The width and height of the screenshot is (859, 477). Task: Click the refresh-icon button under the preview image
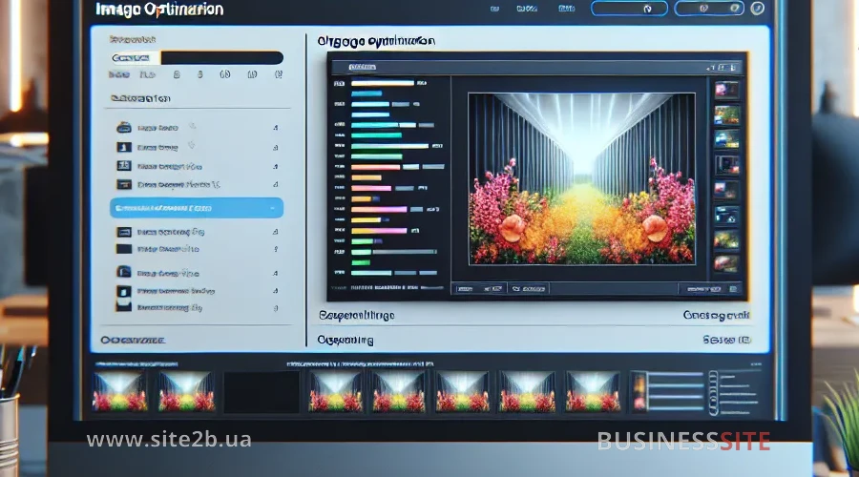tap(529, 289)
